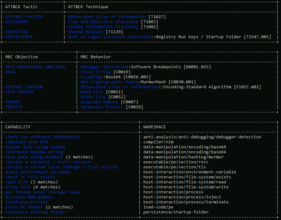The image size is (281, 220).
Task: Open the Check String behavior
Action: coord(96,72)
